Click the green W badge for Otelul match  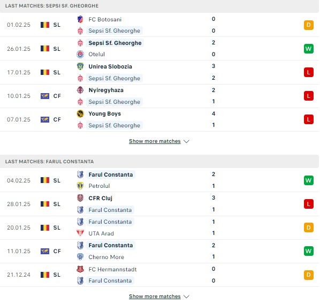[x=308, y=49]
